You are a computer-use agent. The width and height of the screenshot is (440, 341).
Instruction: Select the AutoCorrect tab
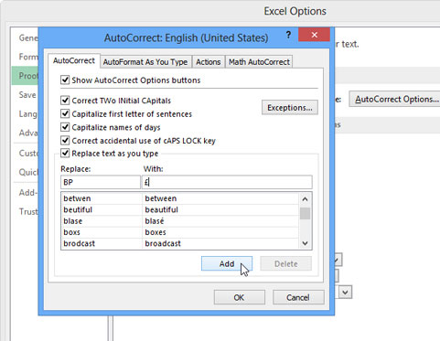pos(74,60)
